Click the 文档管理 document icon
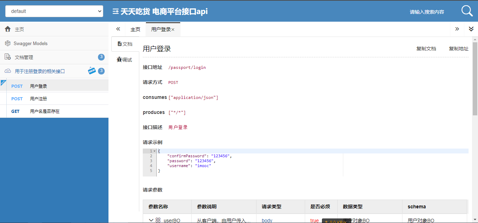478x223 pixels. pos(8,57)
